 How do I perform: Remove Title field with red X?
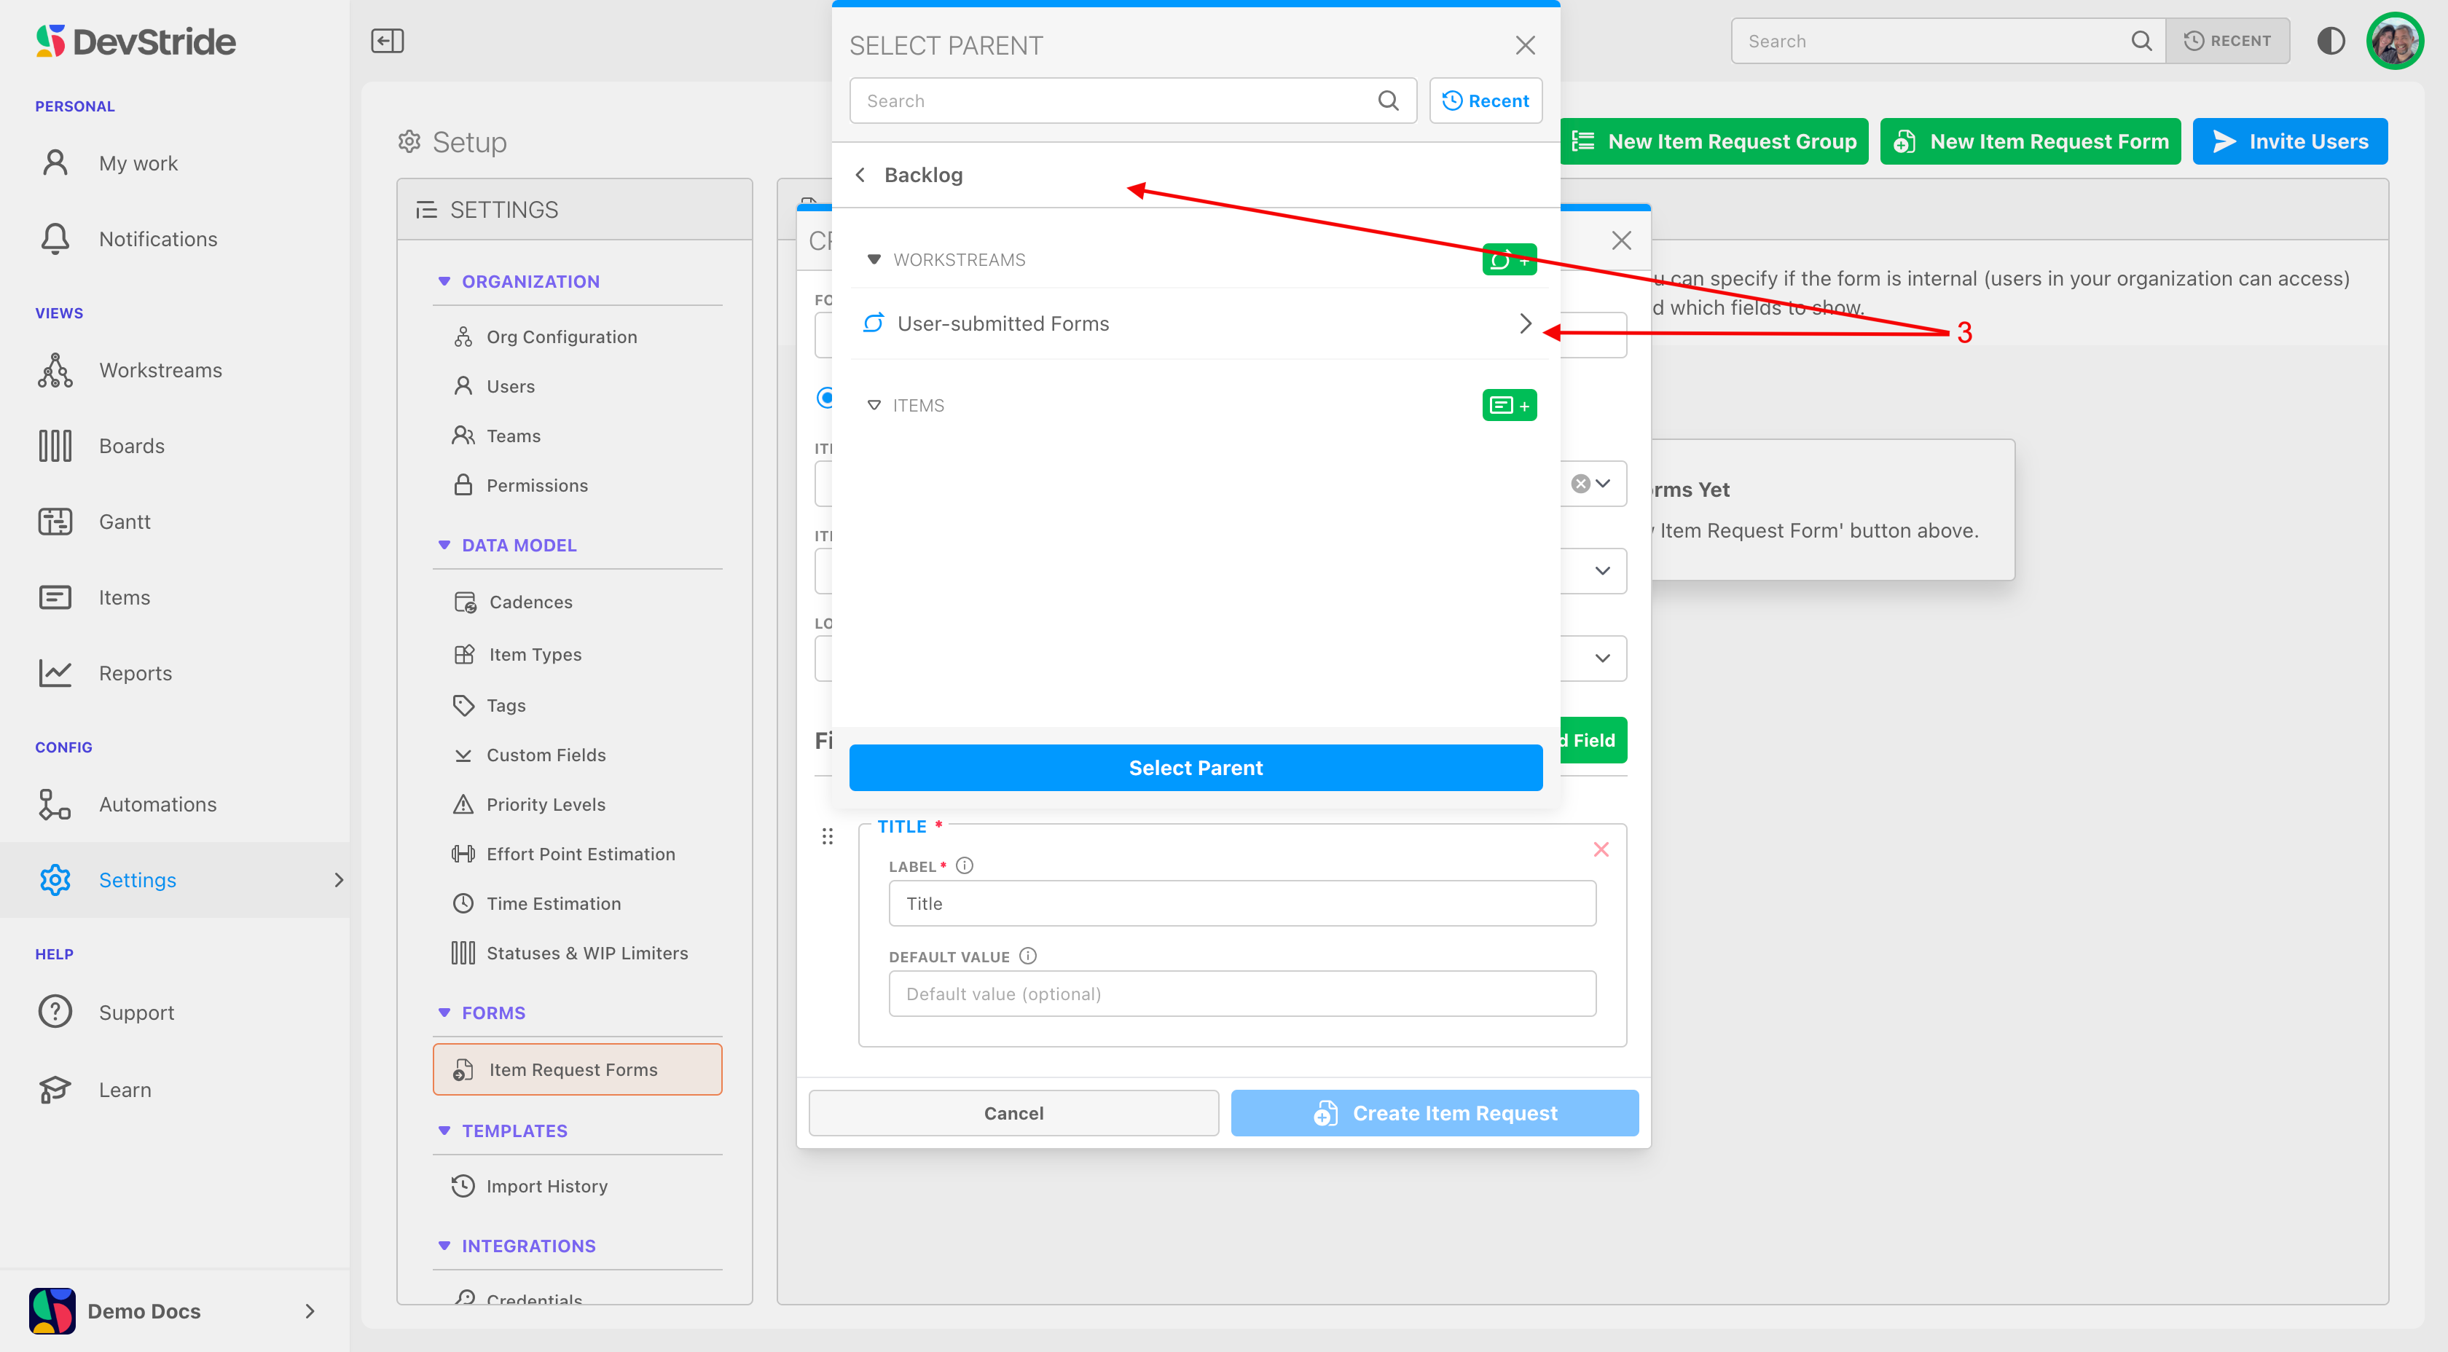coord(1601,849)
